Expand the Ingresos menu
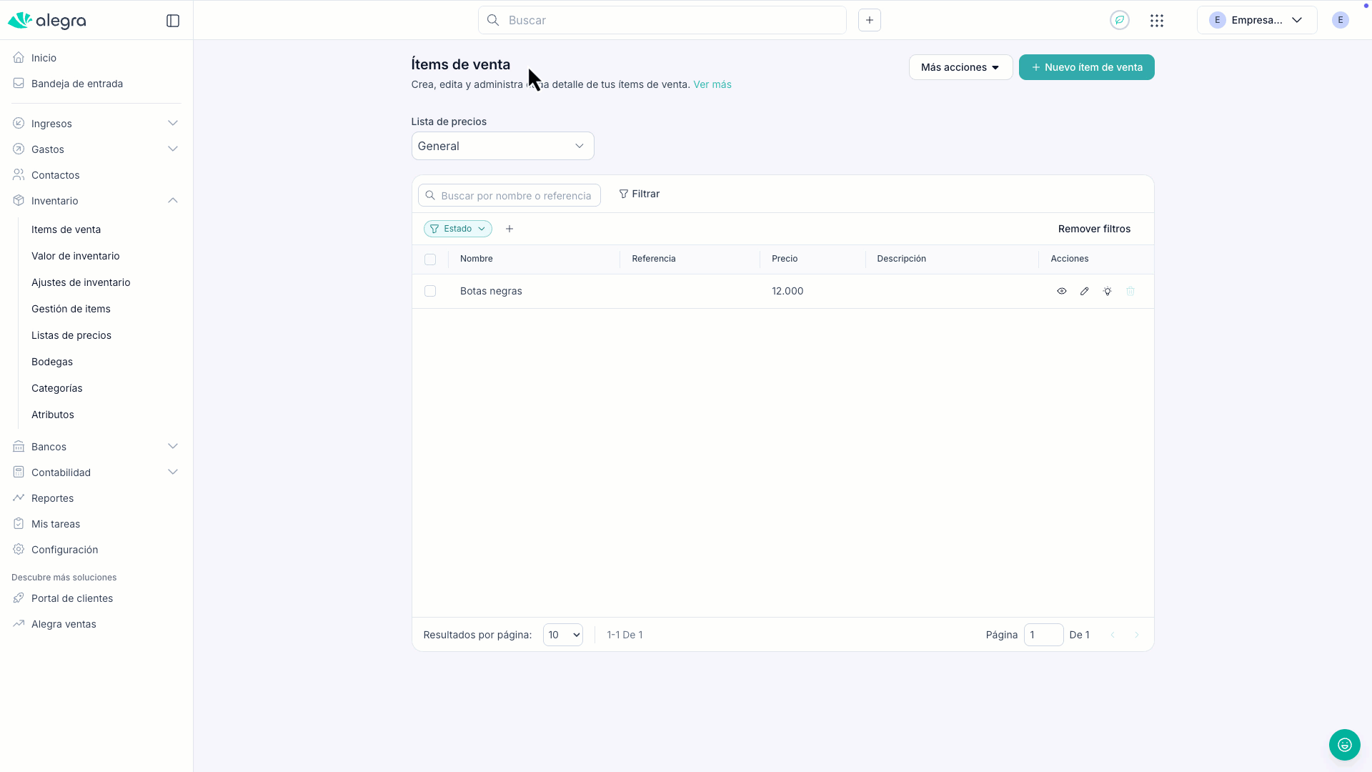The height and width of the screenshot is (772, 1372). (96, 124)
